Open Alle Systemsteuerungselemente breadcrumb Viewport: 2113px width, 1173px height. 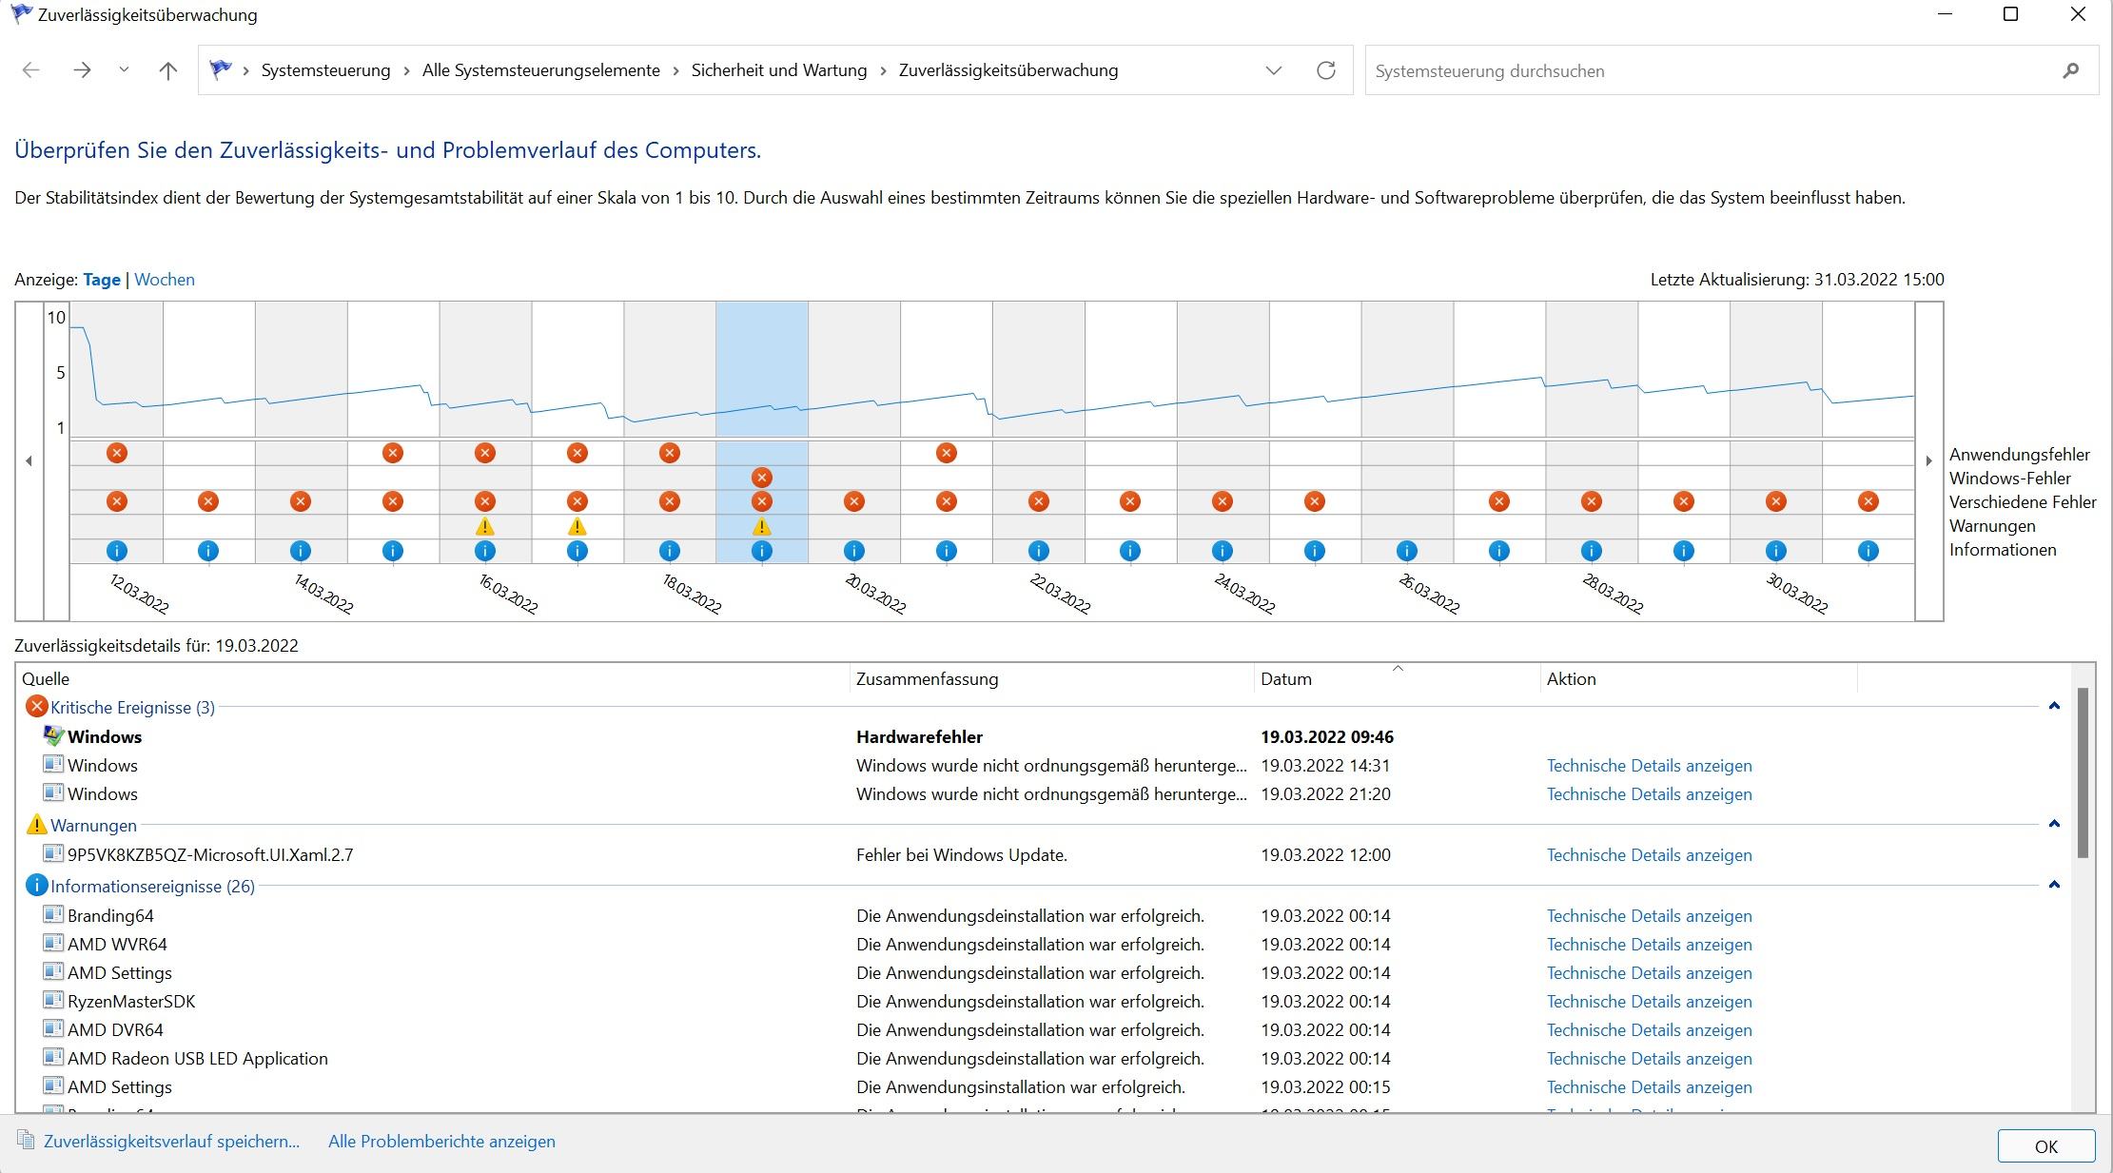click(540, 70)
